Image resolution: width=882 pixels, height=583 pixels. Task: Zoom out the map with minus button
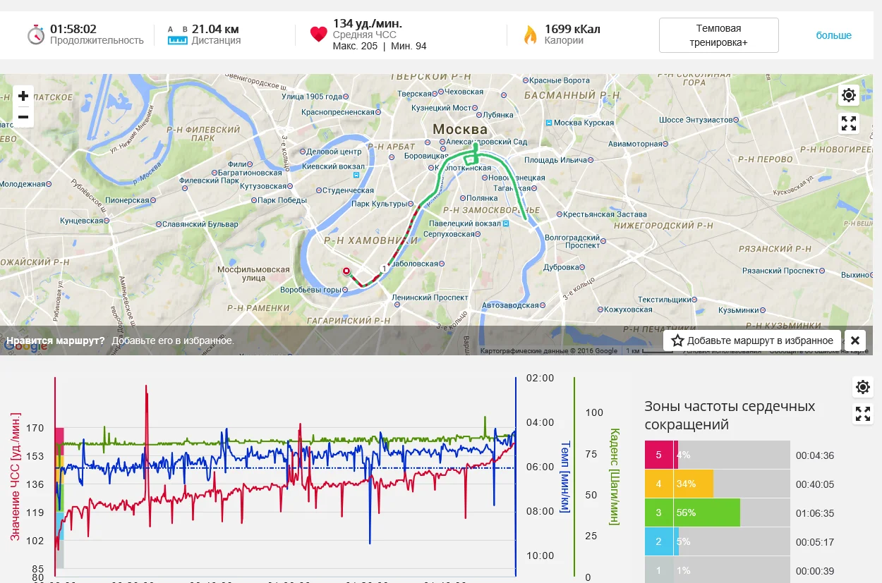(23, 117)
